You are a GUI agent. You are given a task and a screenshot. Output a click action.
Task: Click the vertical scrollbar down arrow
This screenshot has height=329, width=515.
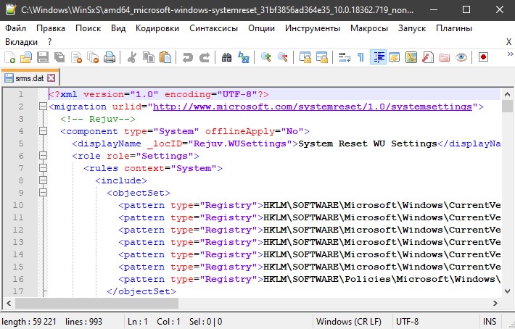tap(507, 291)
